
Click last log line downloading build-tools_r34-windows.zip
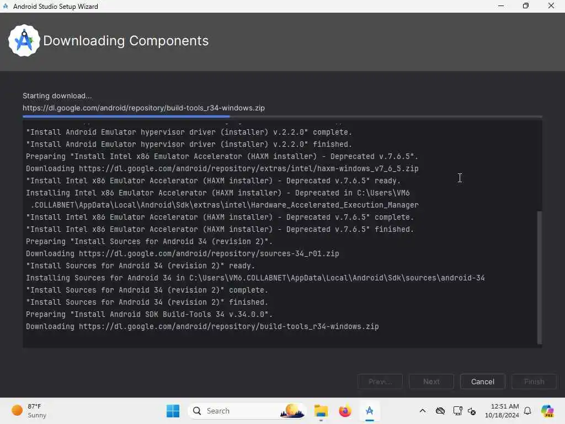click(202, 326)
